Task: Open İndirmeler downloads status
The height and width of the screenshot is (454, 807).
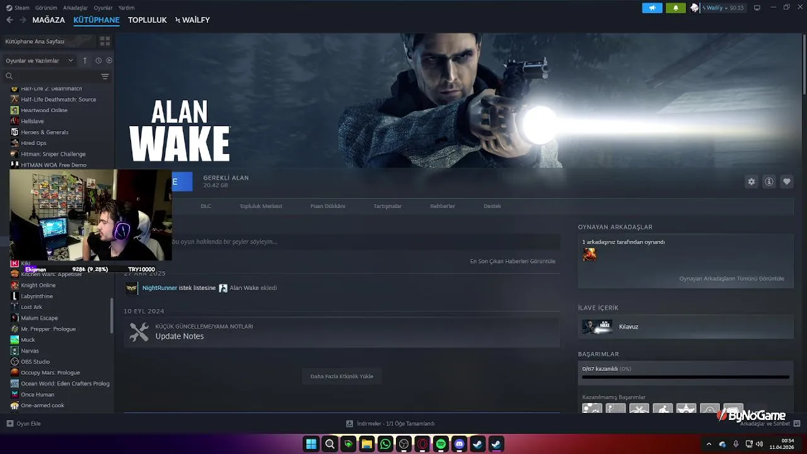Action: [x=391, y=424]
